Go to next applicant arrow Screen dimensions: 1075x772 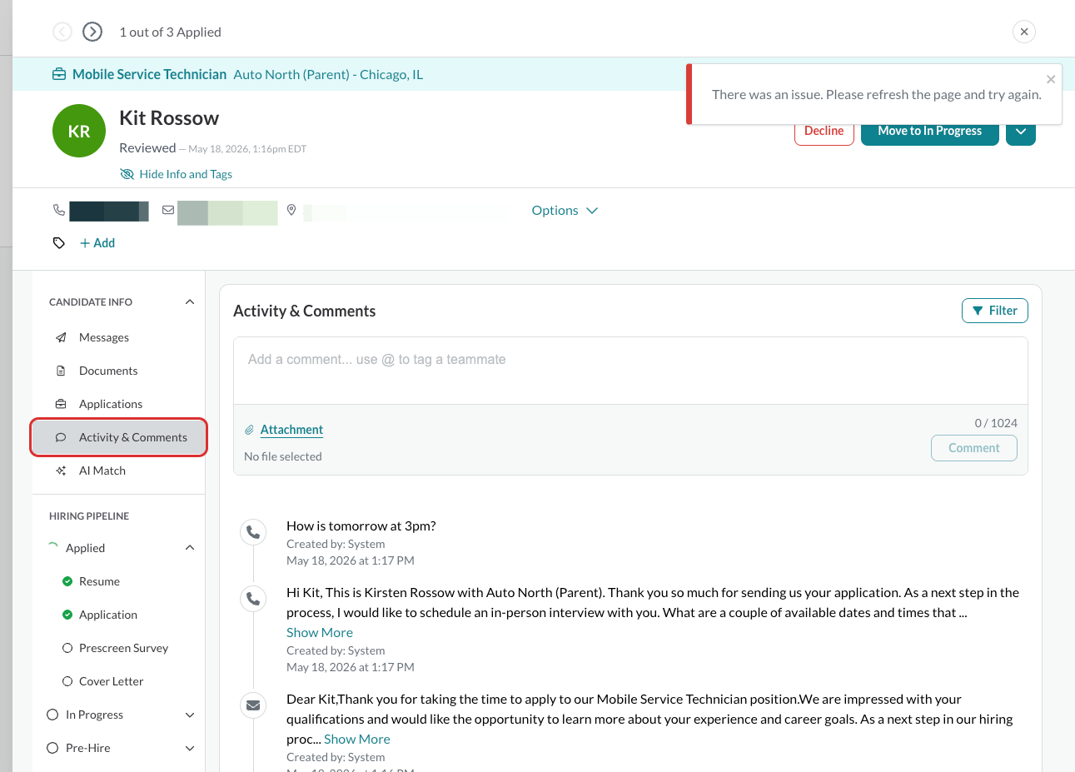(x=92, y=32)
